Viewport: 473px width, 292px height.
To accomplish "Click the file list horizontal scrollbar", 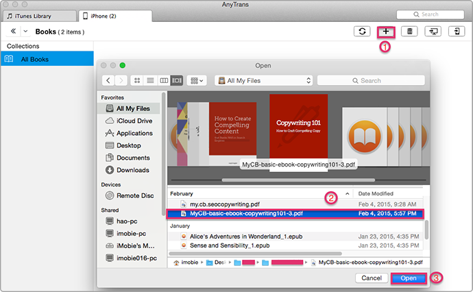I will click(255, 254).
